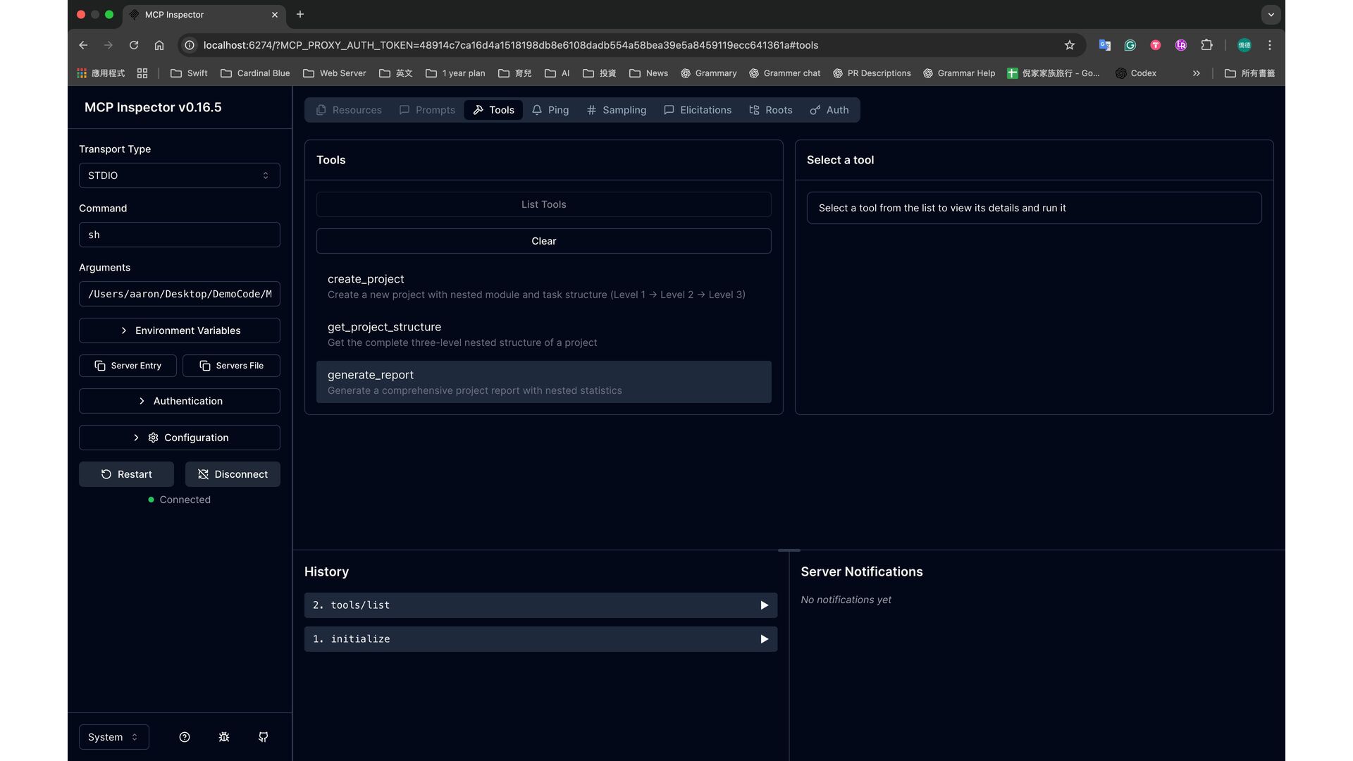Image resolution: width=1353 pixels, height=761 pixels.
Task: Switch to the Auth tab
Action: click(829, 110)
